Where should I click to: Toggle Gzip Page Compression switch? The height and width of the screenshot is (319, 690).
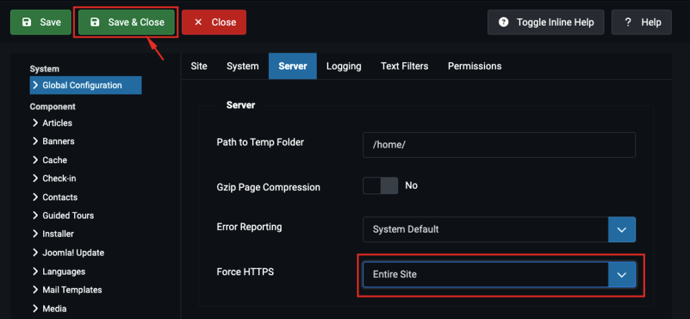(380, 185)
